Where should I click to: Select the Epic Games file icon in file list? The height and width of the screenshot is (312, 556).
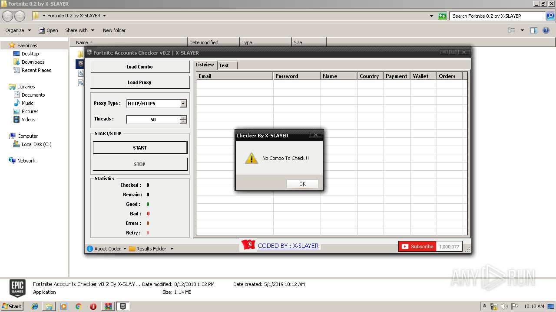click(80, 64)
